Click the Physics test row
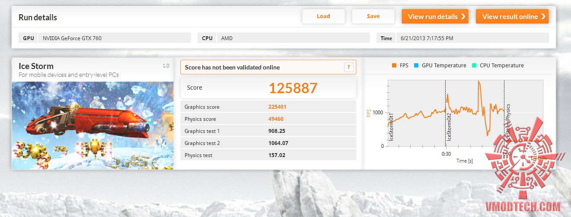Screen dimensions: 571x217 click(x=268, y=155)
